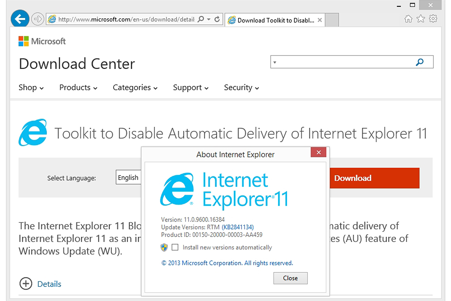Open address bar autocomplete dropdown arrow
Screen dimensions: 451x301
[209, 19]
